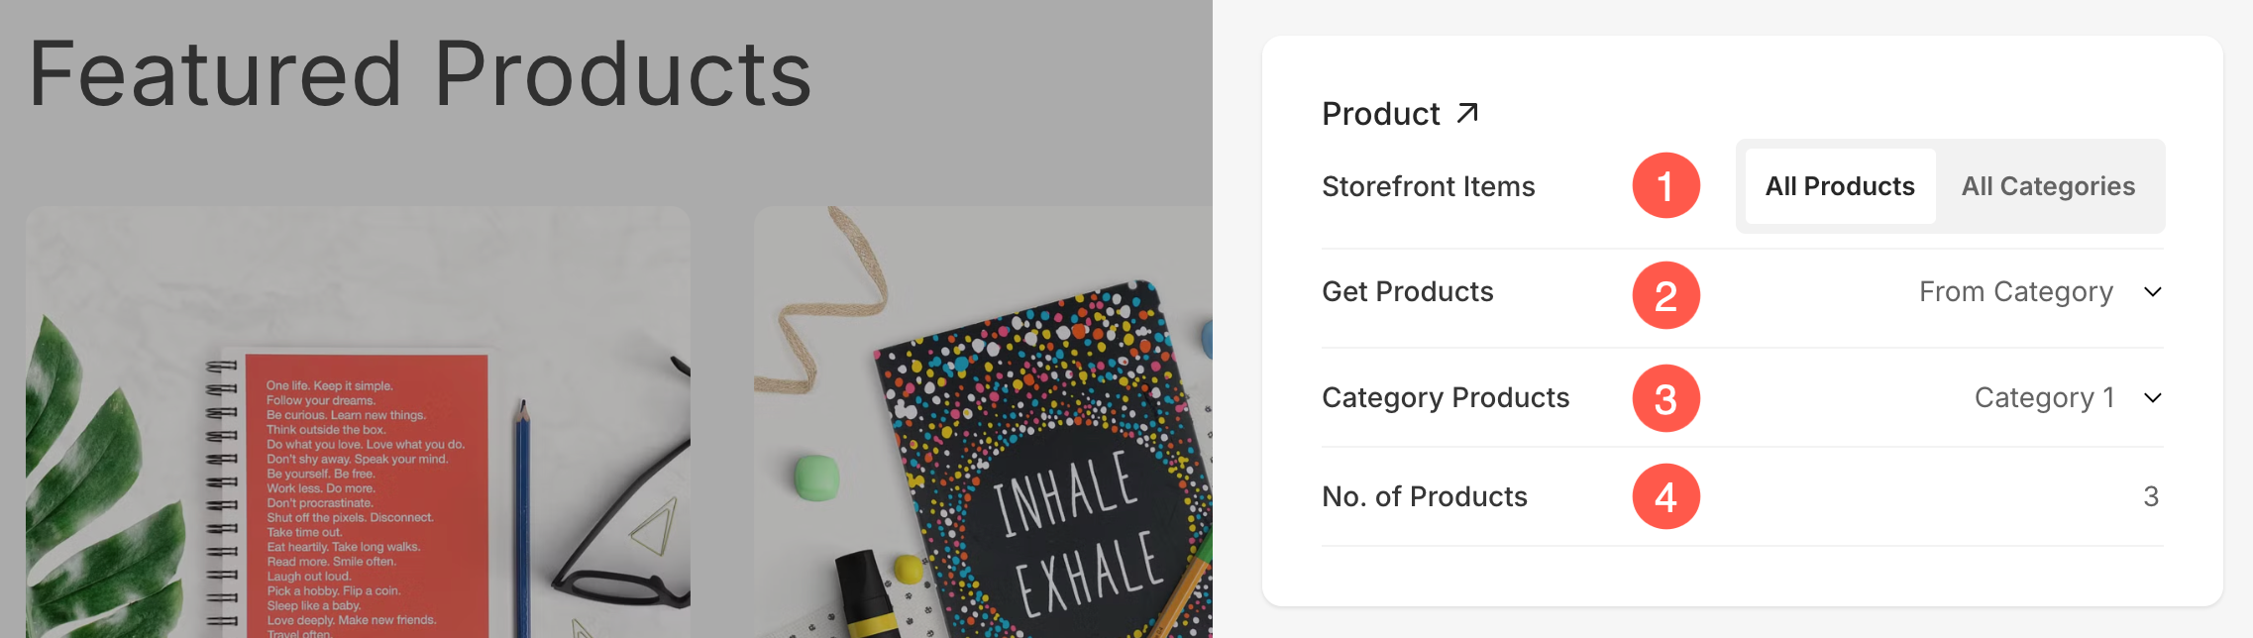Screen dimensions: 2253x638
Task: Switch to the All Categories option
Action: 2048,186
